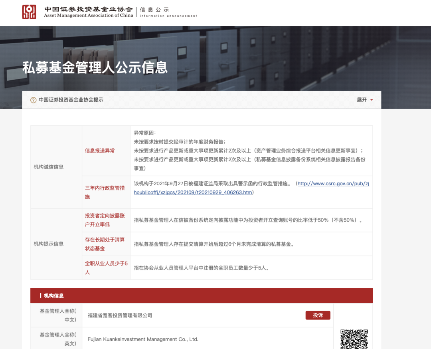
Task: Click the question mark hint icon
Action: tap(33, 100)
